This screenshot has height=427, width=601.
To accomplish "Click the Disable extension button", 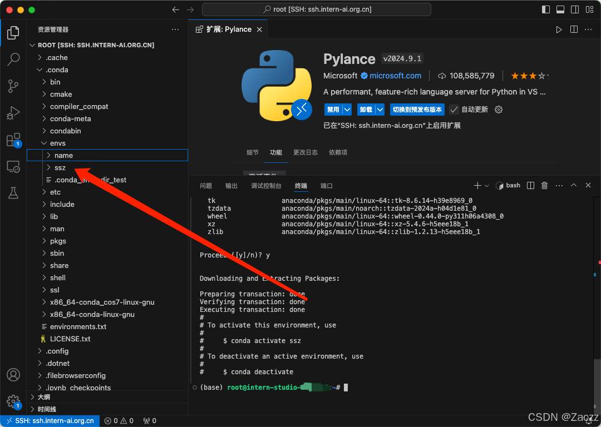I will (333, 110).
